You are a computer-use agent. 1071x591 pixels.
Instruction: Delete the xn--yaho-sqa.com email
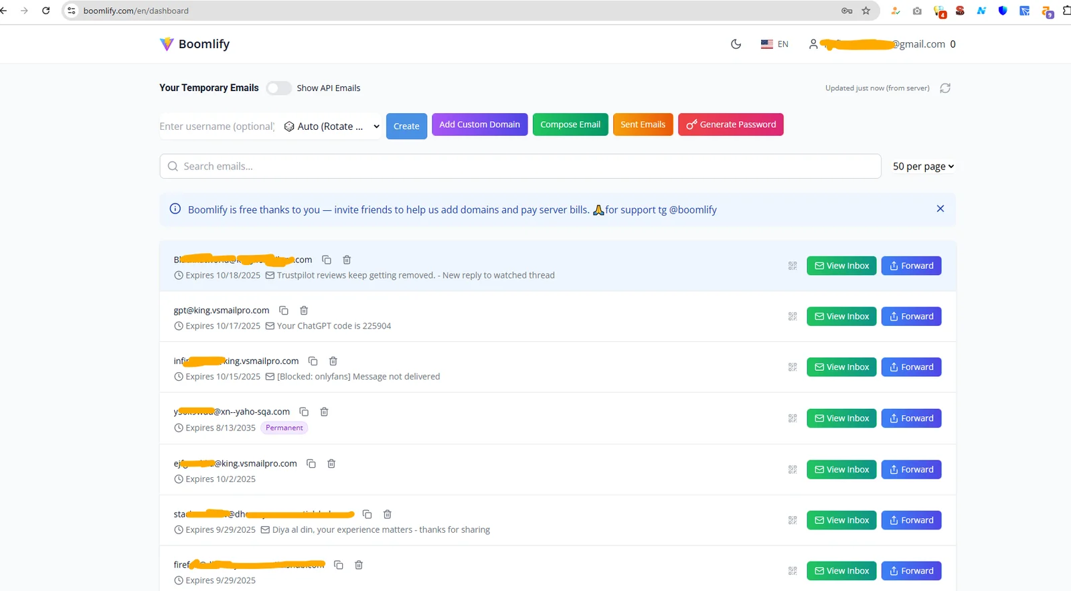325,412
